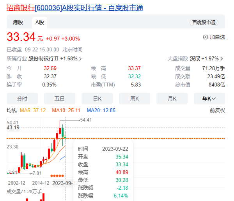Viewport: 234px width, 201px height.
Task: Open the 大盘指数 深成 +1.97% link
Action: pos(195,58)
